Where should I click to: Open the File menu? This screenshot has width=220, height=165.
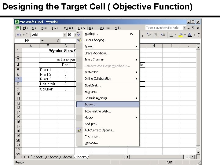(x=25, y=28)
